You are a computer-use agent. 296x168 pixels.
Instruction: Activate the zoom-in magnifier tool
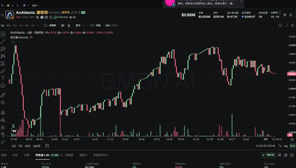click(3, 102)
